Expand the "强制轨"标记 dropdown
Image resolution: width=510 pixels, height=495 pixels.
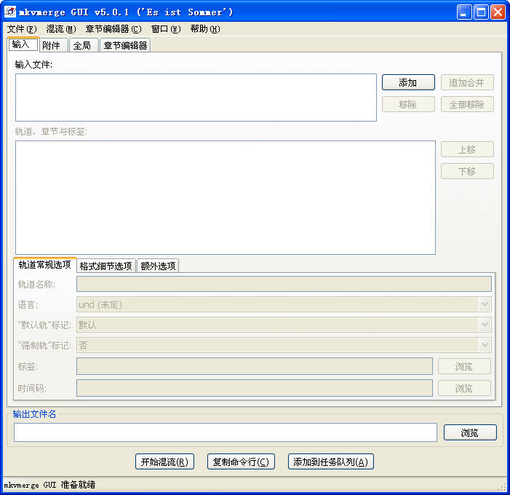485,345
